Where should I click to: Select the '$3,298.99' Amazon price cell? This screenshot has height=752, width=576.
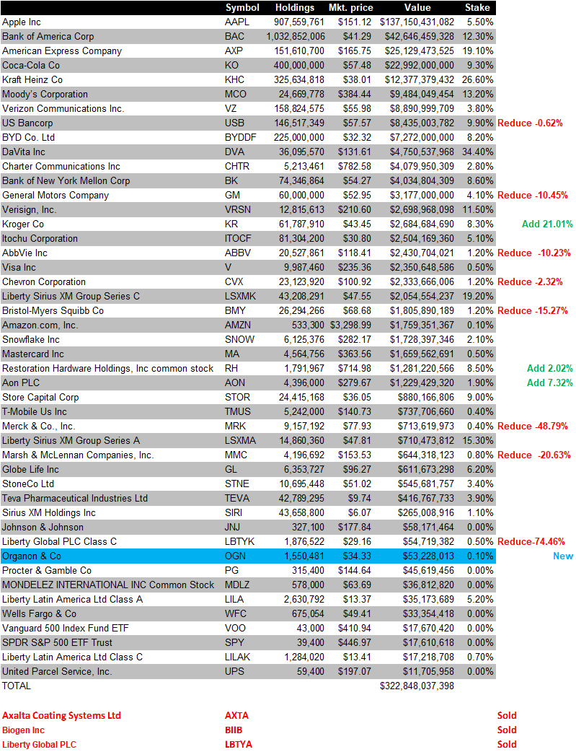pos(351,325)
